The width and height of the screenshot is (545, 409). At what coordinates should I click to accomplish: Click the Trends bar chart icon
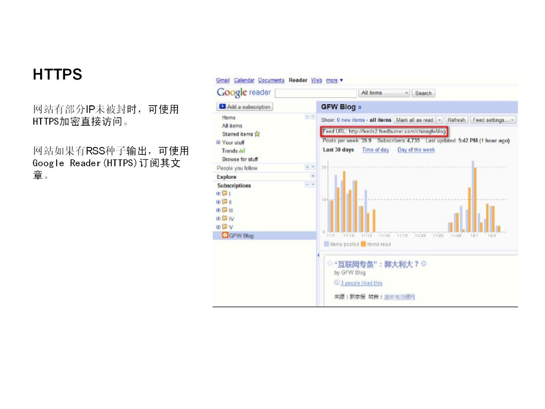242,151
